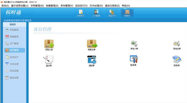Open the 组装单 assembly order icon
The width and height of the screenshot is (187, 103).
(x=133, y=61)
